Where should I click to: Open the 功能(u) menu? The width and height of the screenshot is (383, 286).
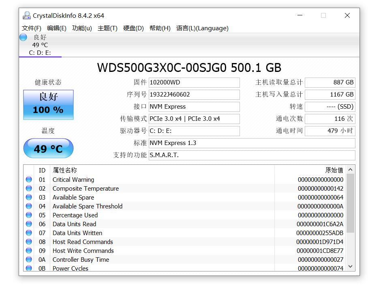[82, 28]
